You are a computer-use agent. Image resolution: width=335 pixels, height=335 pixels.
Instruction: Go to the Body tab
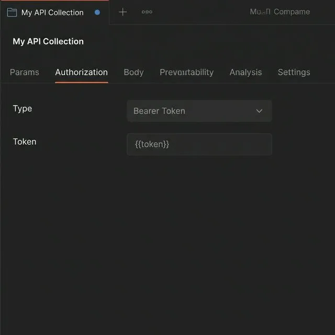click(133, 72)
